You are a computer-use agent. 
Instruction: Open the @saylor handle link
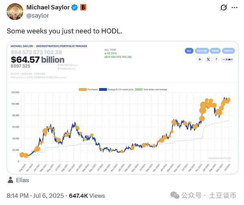[37, 15]
